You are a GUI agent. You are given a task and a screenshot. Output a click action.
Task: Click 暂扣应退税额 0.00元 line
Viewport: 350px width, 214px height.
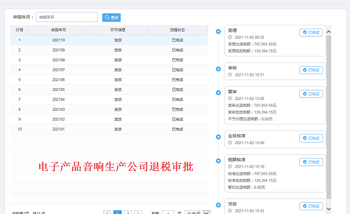click(x=247, y=187)
